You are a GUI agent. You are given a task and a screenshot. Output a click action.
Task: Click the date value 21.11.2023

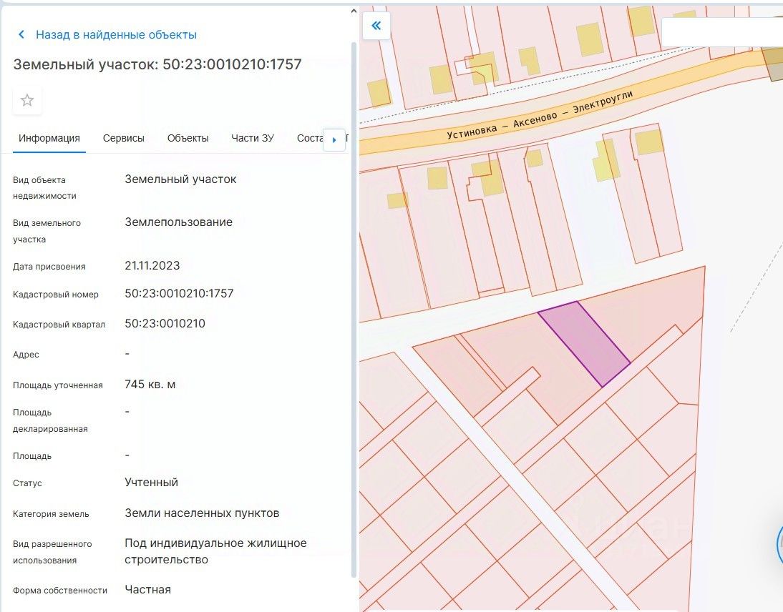pyautogui.click(x=152, y=265)
